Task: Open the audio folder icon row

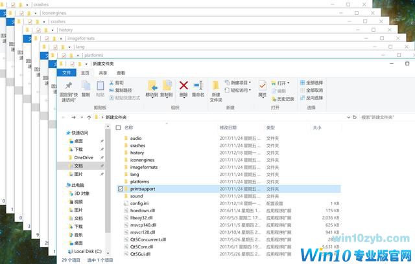Action: pos(228,138)
